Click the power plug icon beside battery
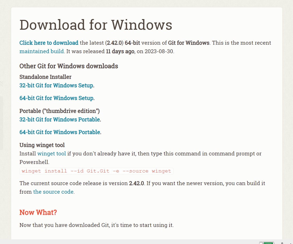The image size is (293, 244). pyautogui.click(x=261, y=243)
